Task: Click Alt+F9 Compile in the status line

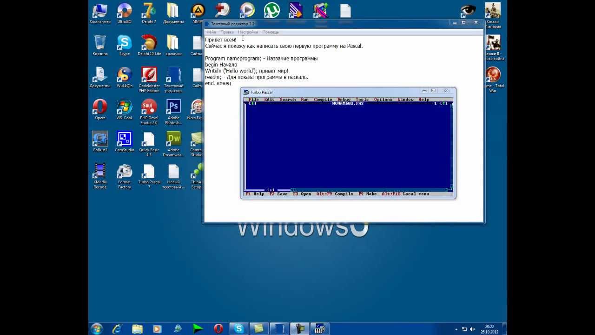Action: (x=335, y=194)
